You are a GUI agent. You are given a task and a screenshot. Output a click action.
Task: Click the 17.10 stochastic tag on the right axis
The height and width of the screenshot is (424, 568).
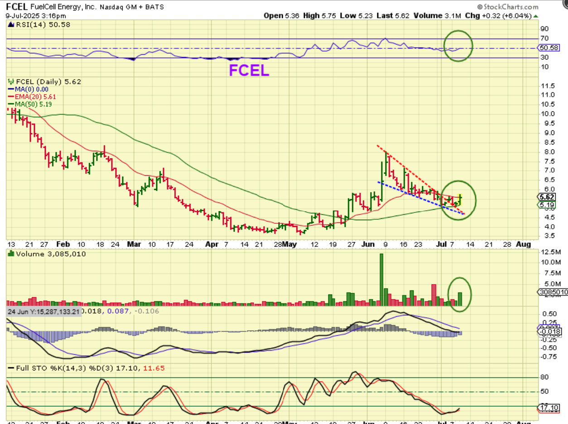(x=548, y=408)
